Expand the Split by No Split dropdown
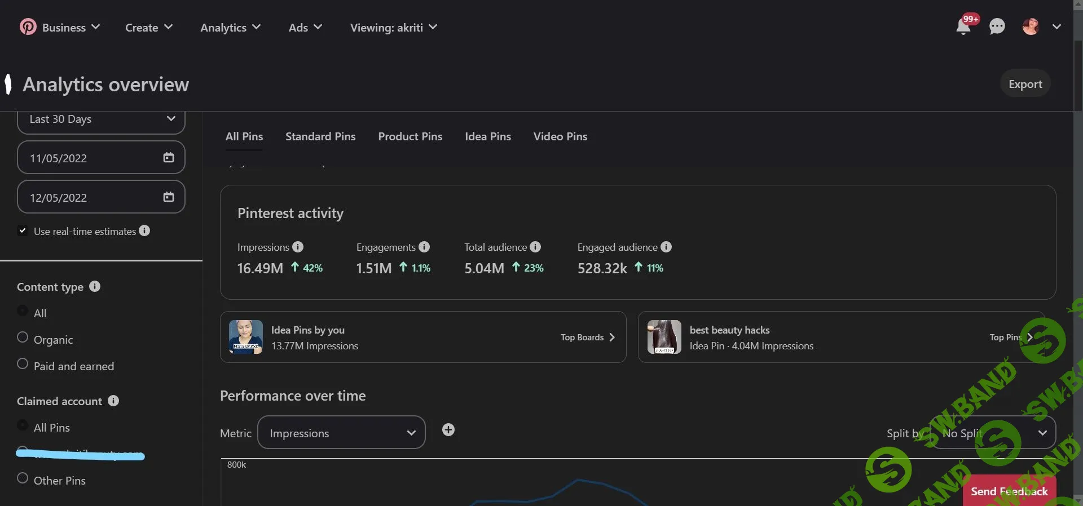The image size is (1083, 506). click(993, 433)
